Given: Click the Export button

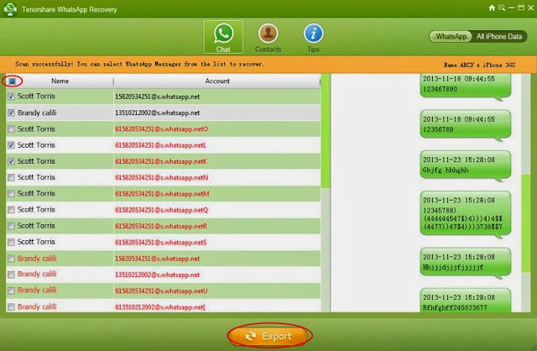Looking at the screenshot, I should [x=269, y=336].
